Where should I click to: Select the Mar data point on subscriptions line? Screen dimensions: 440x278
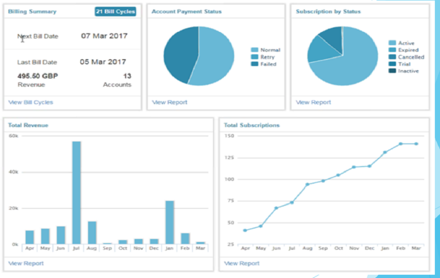pos(416,144)
